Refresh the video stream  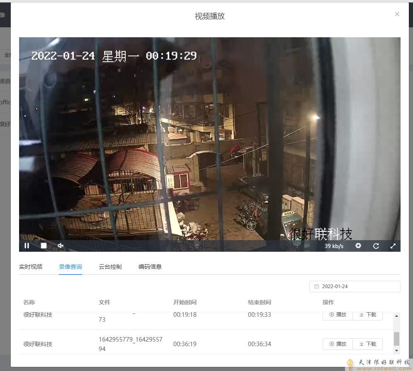[x=376, y=246]
